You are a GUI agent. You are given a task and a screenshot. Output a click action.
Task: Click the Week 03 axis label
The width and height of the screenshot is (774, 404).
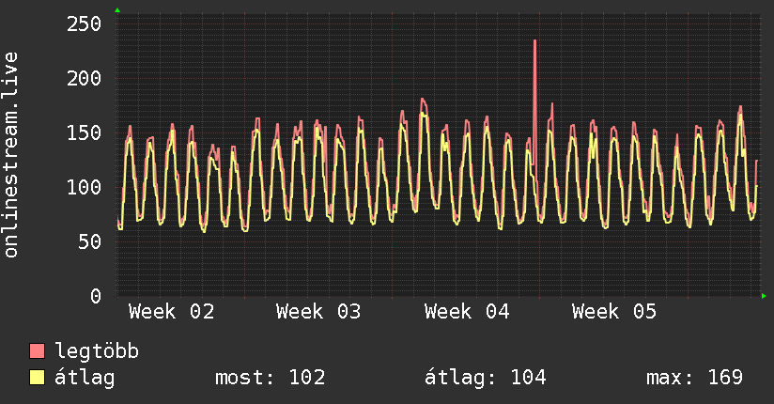pos(318,311)
